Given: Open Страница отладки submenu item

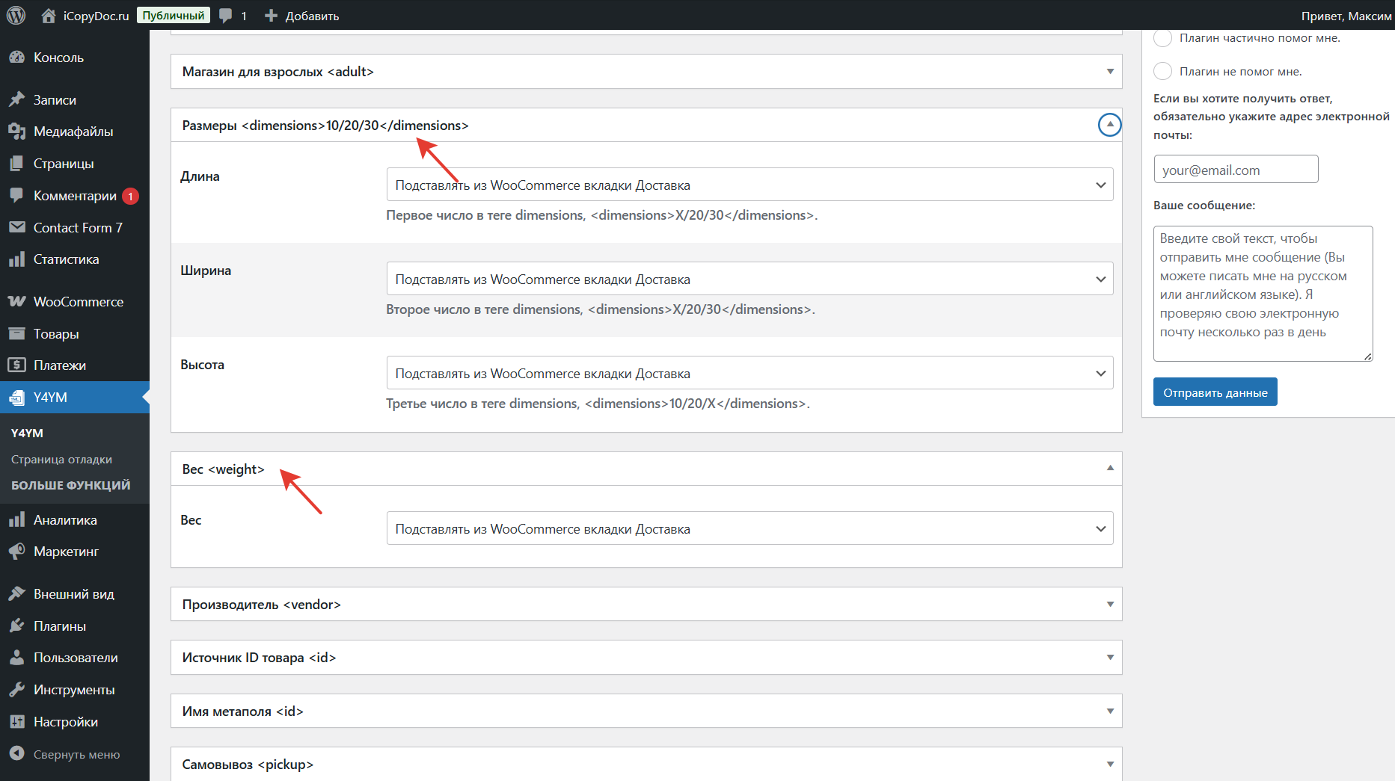Looking at the screenshot, I should pyautogui.click(x=61, y=460).
